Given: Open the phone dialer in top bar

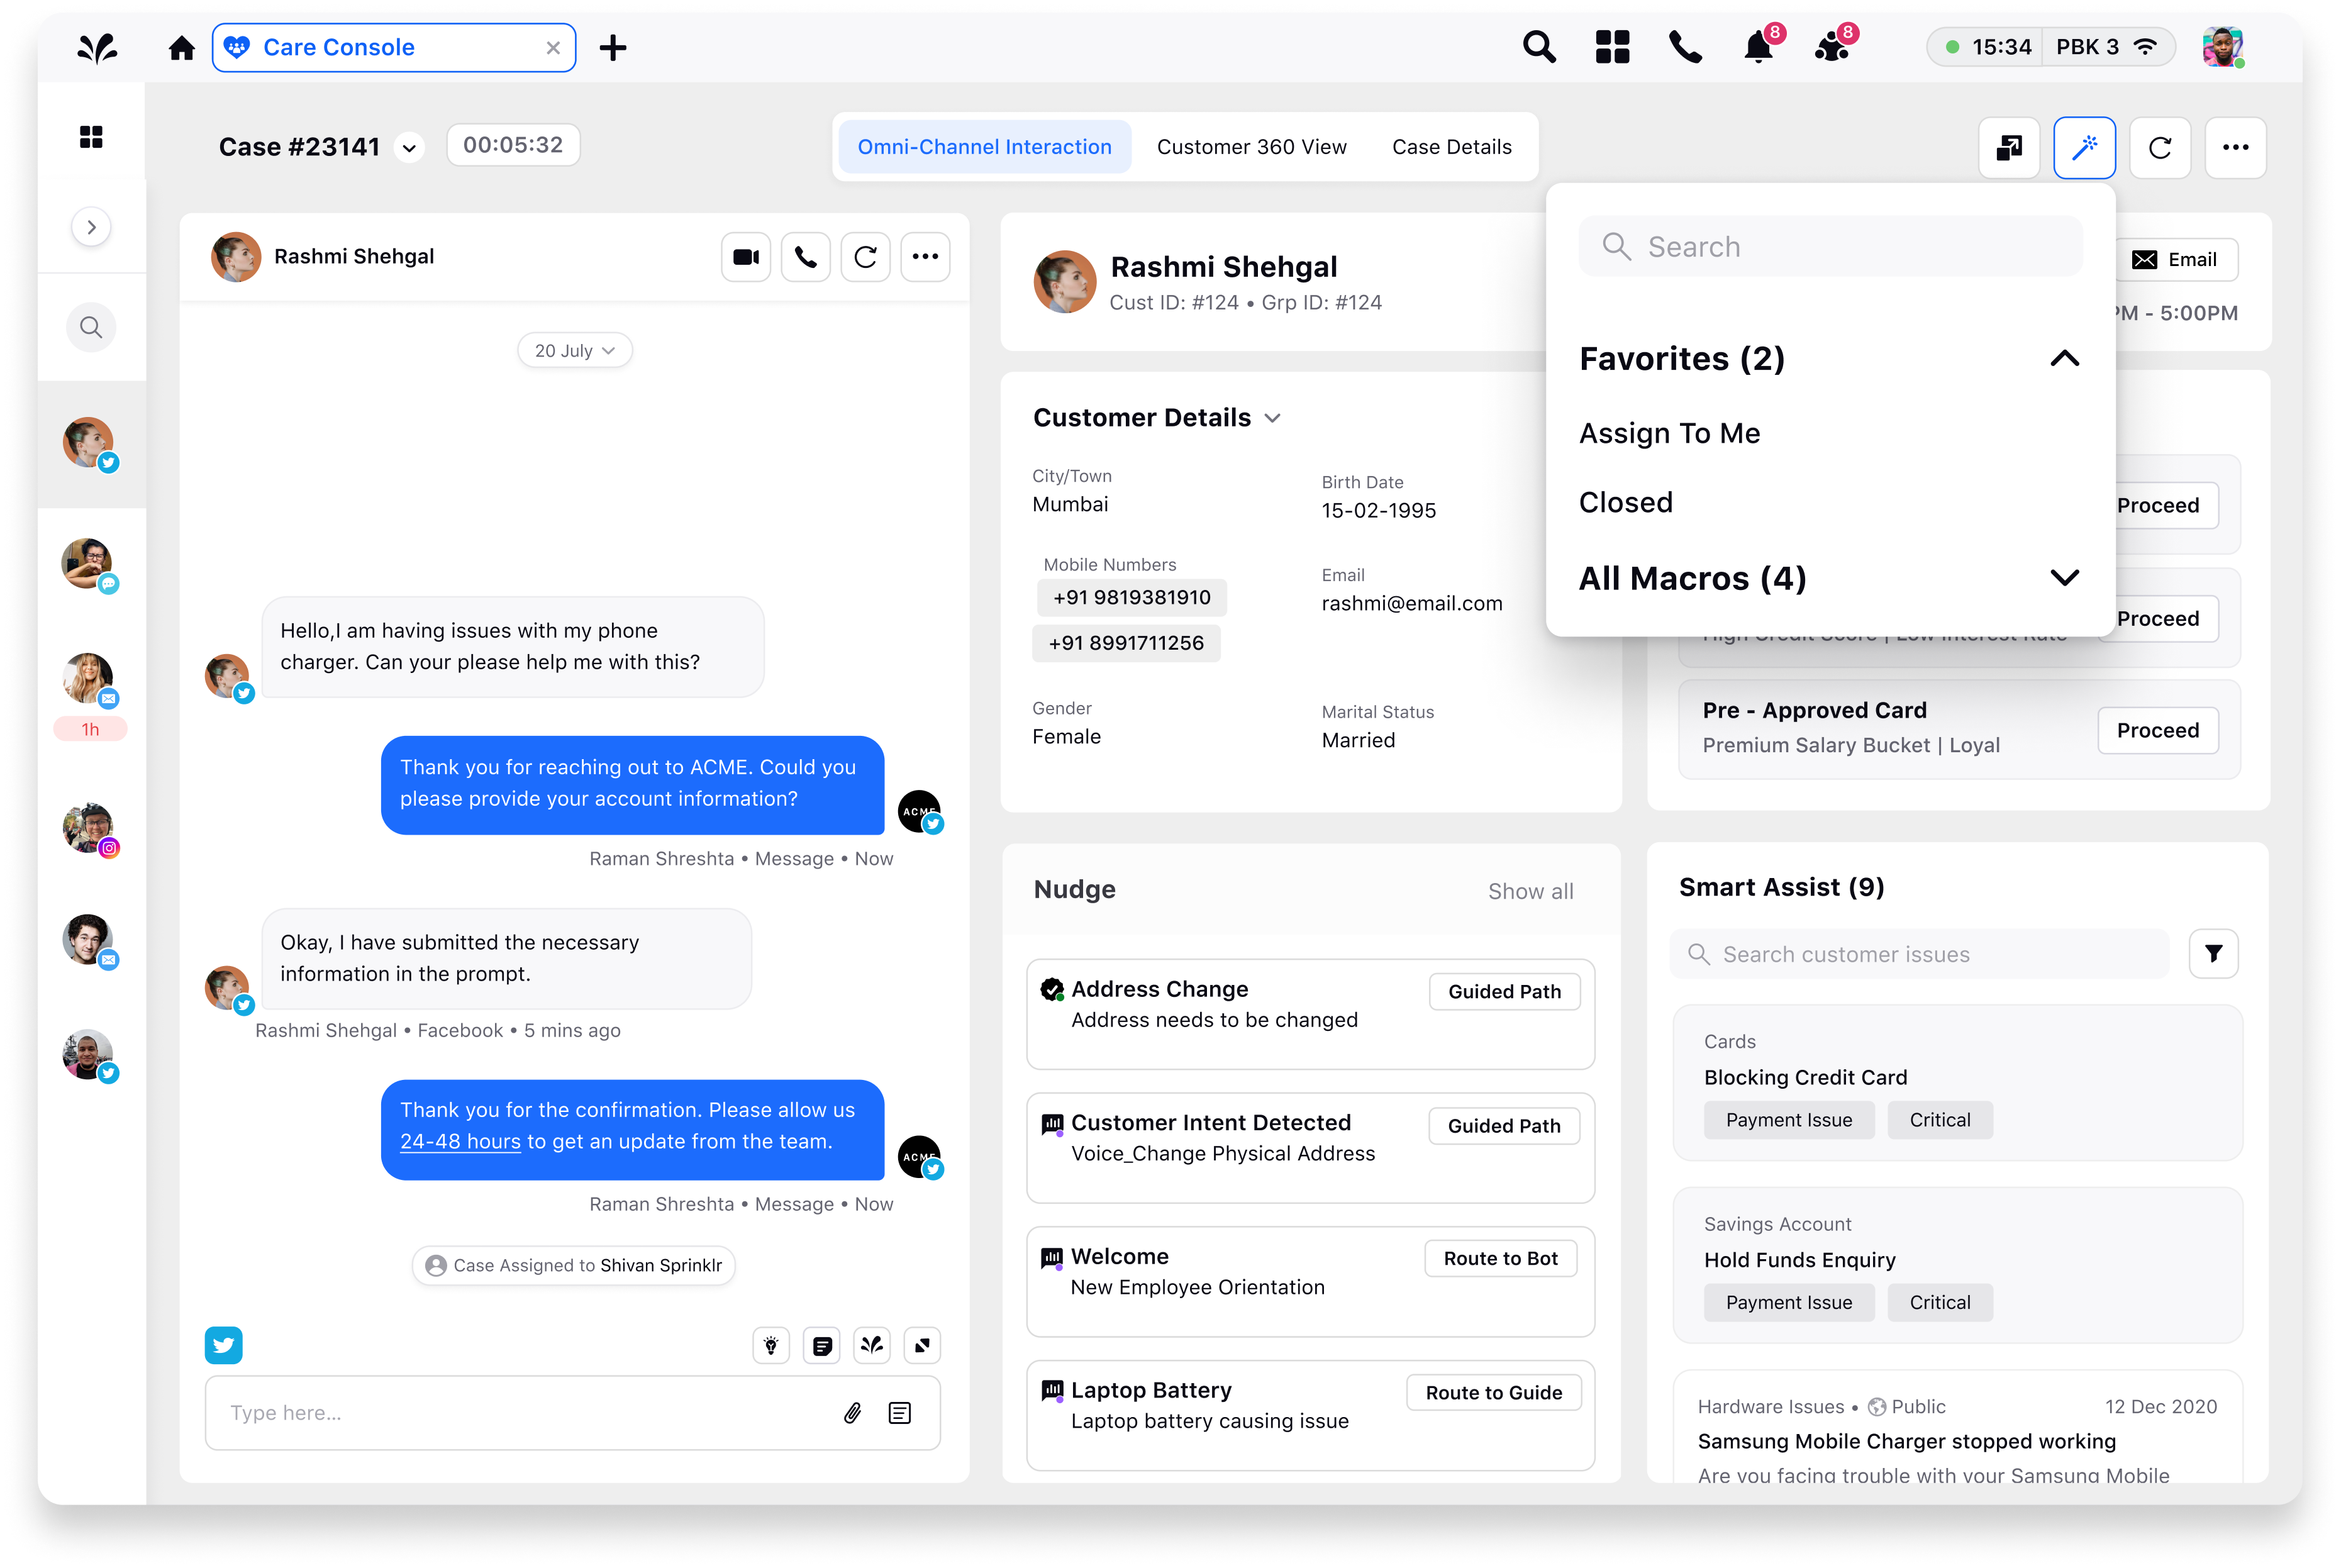Looking at the screenshot, I should coord(1685,47).
